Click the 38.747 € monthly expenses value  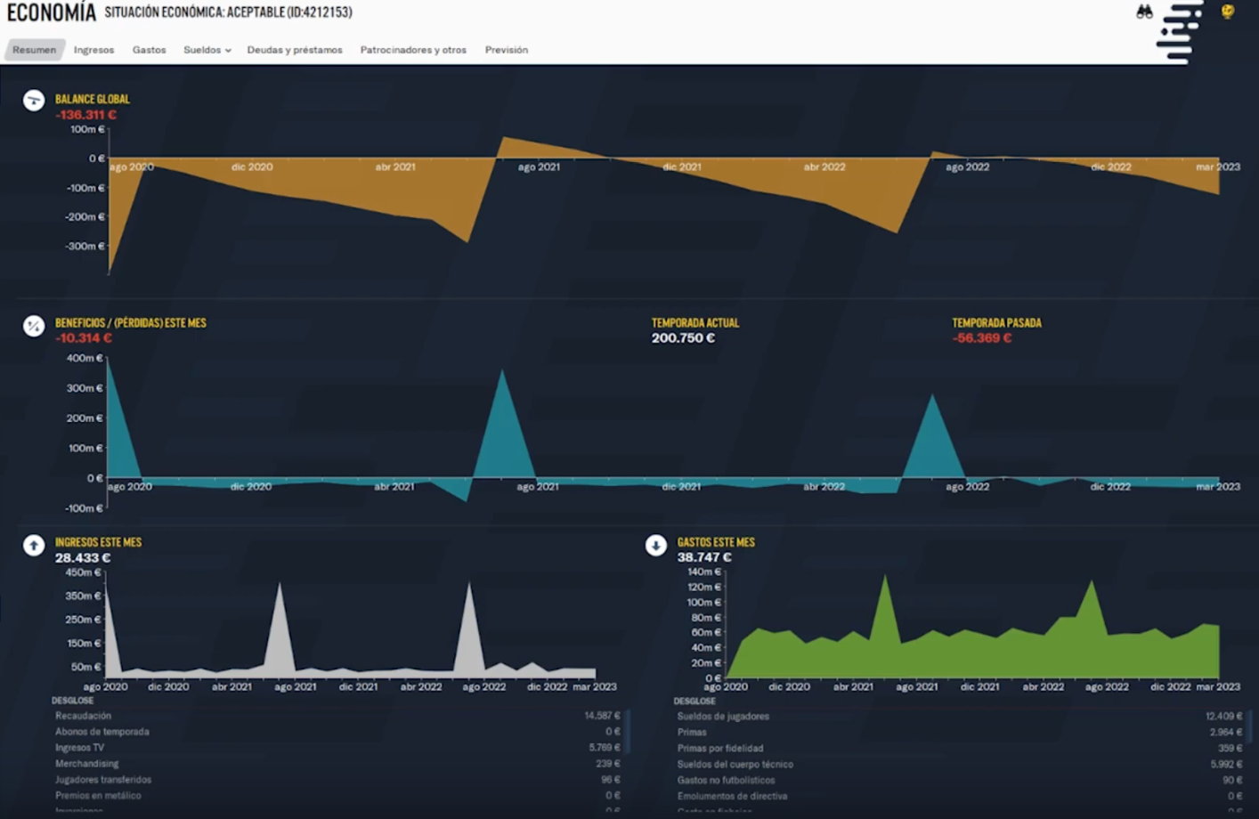pyautogui.click(x=704, y=558)
